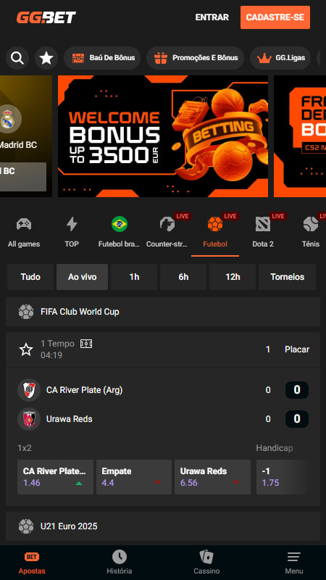
Task: Select the TOP lightning icon
Action: (72, 224)
